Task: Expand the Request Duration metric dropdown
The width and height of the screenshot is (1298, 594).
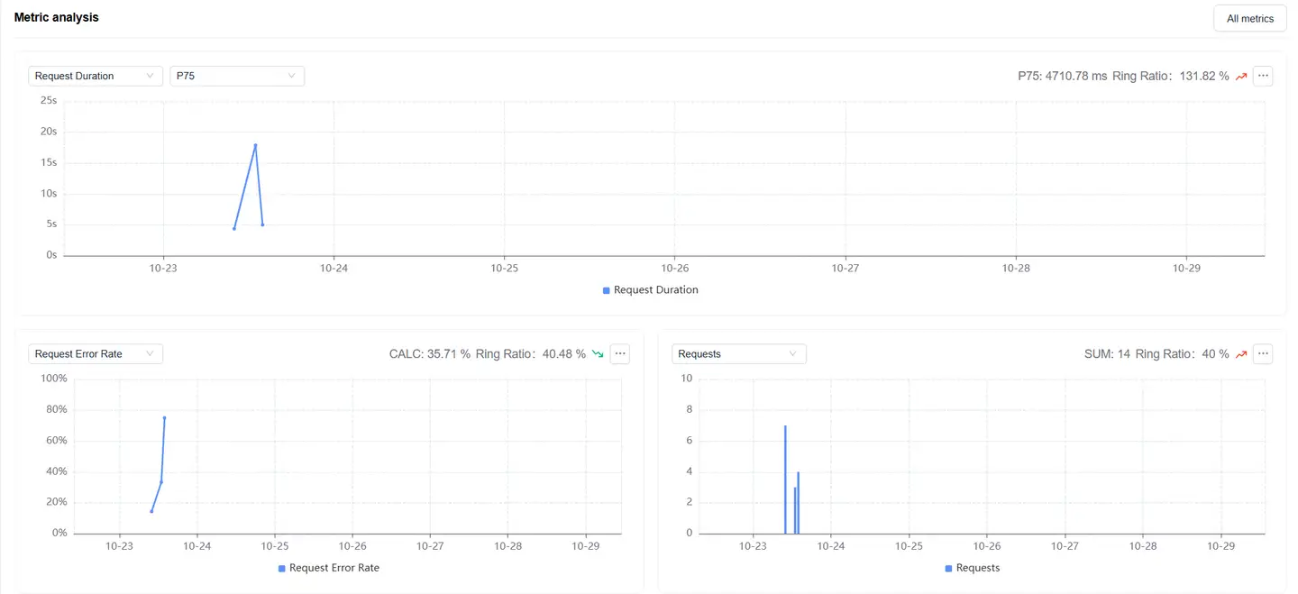Action: click(95, 76)
